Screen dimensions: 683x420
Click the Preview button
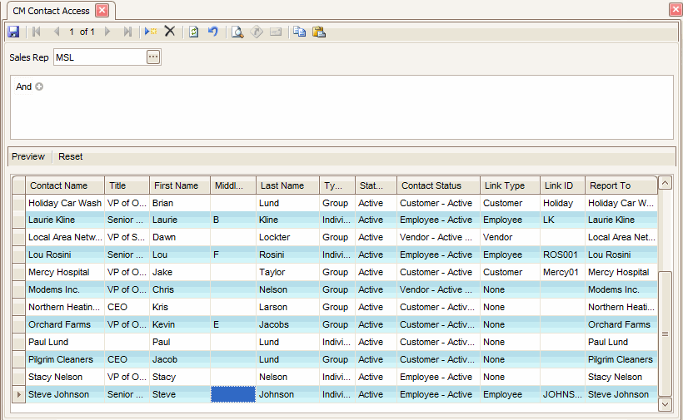click(x=28, y=156)
